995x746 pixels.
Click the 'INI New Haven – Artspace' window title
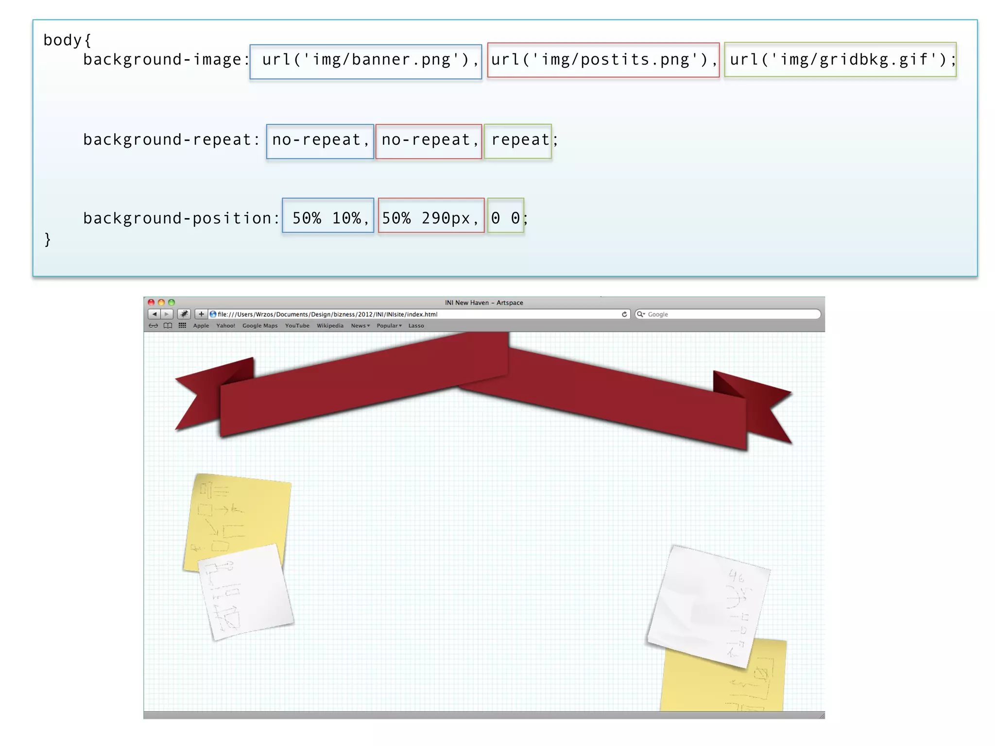click(484, 303)
